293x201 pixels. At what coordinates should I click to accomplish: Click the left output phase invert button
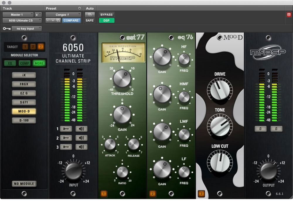coord(260,129)
